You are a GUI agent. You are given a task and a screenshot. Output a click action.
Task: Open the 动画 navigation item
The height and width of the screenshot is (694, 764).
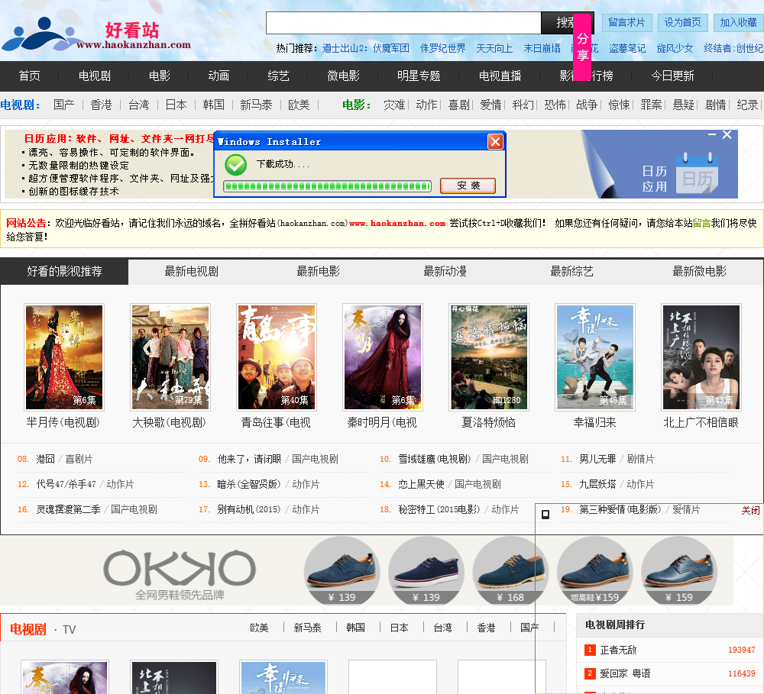pyautogui.click(x=219, y=76)
